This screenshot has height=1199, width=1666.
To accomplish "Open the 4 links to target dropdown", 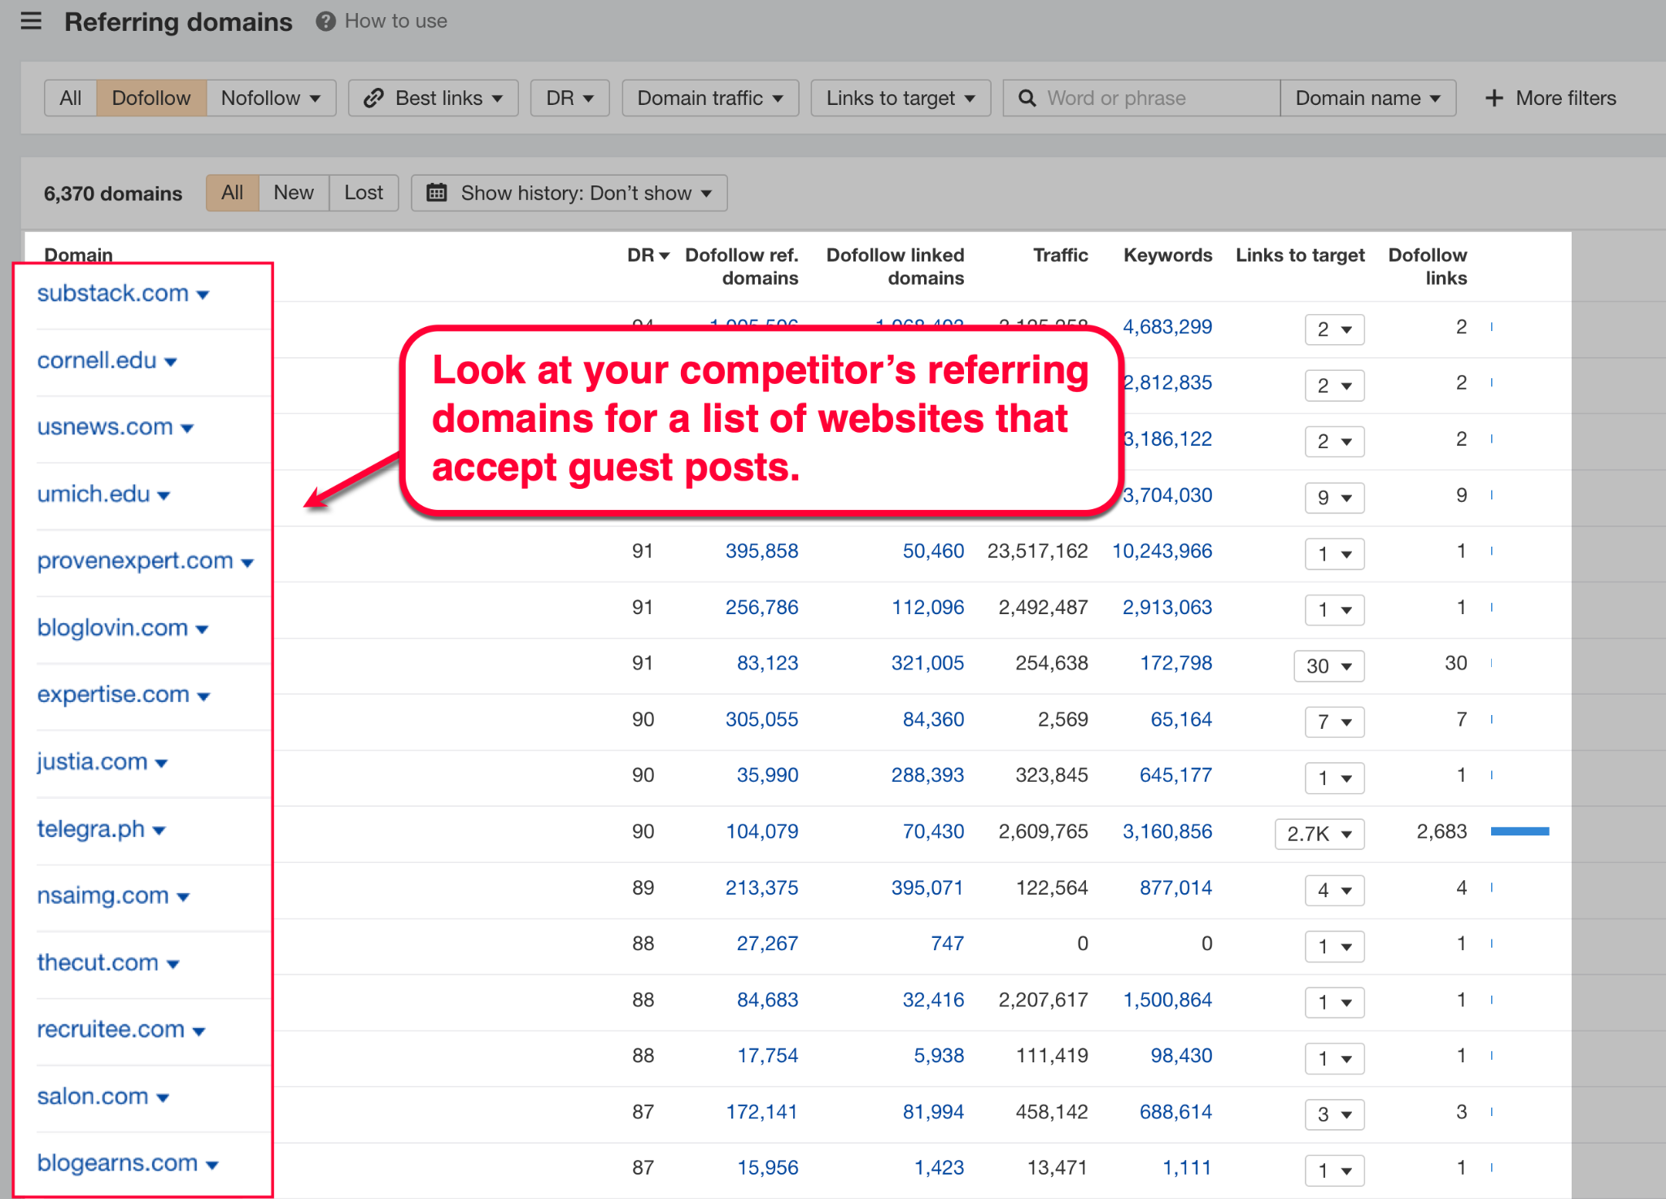I will [x=1335, y=890].
